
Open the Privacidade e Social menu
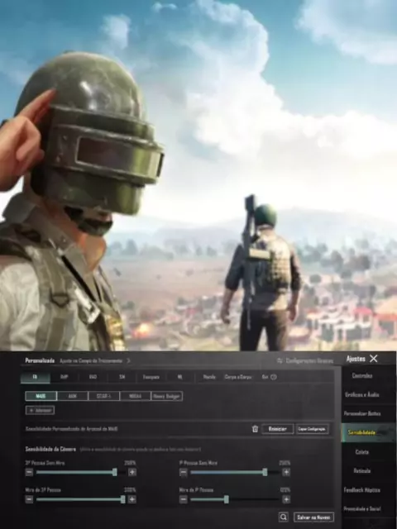pos(362,509)
